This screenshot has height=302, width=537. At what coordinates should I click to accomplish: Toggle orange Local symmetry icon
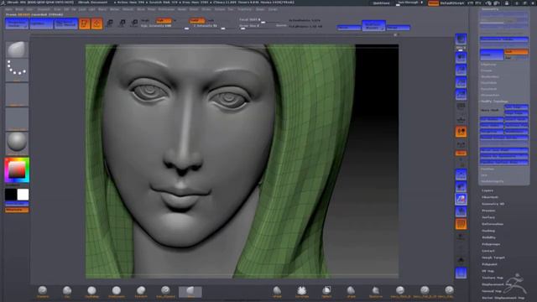tap(461, 132)
